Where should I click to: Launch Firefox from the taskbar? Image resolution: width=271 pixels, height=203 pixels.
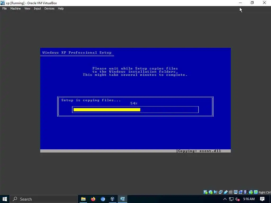[x=93, y=199]
